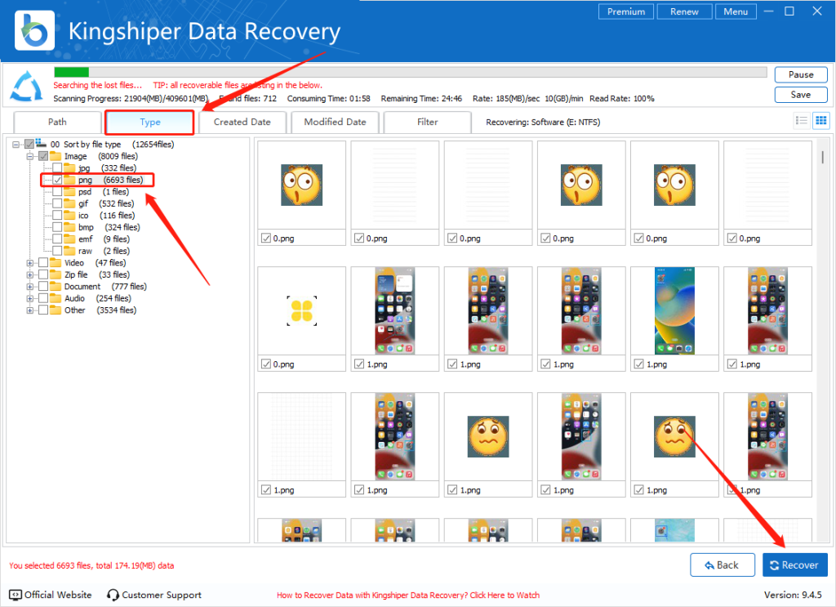Click the recycle recovery arrows icon
Screen dimensions: 836x607
pos(26,87)
